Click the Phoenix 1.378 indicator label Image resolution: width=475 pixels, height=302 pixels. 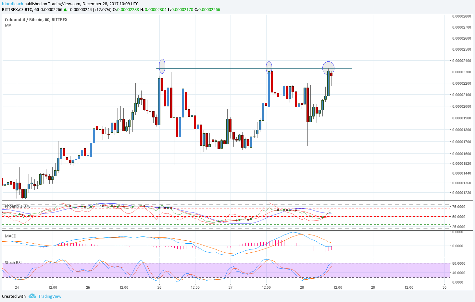point(18,206)
